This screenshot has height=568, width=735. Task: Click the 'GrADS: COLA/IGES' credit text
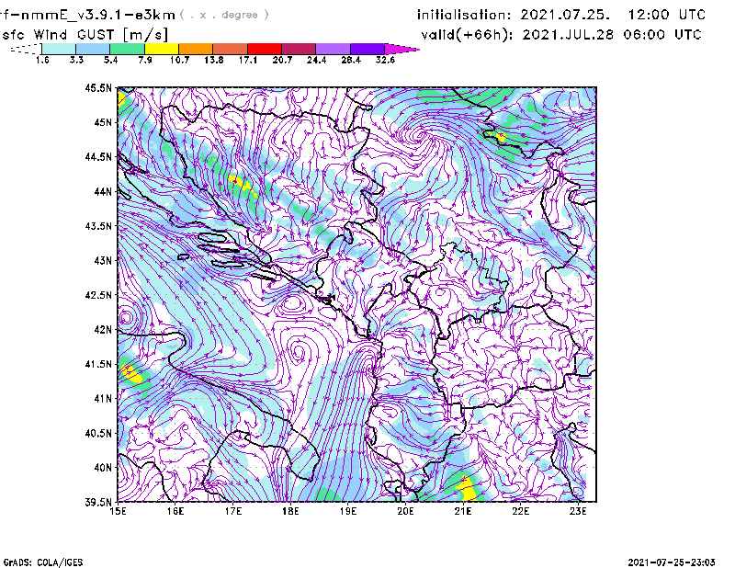click(x=43, y=562)
